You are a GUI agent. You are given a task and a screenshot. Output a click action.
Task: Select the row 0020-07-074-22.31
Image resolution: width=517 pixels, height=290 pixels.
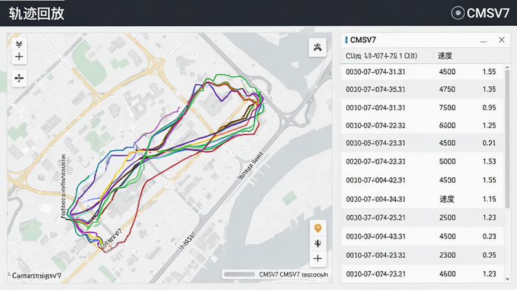(423, 161)
